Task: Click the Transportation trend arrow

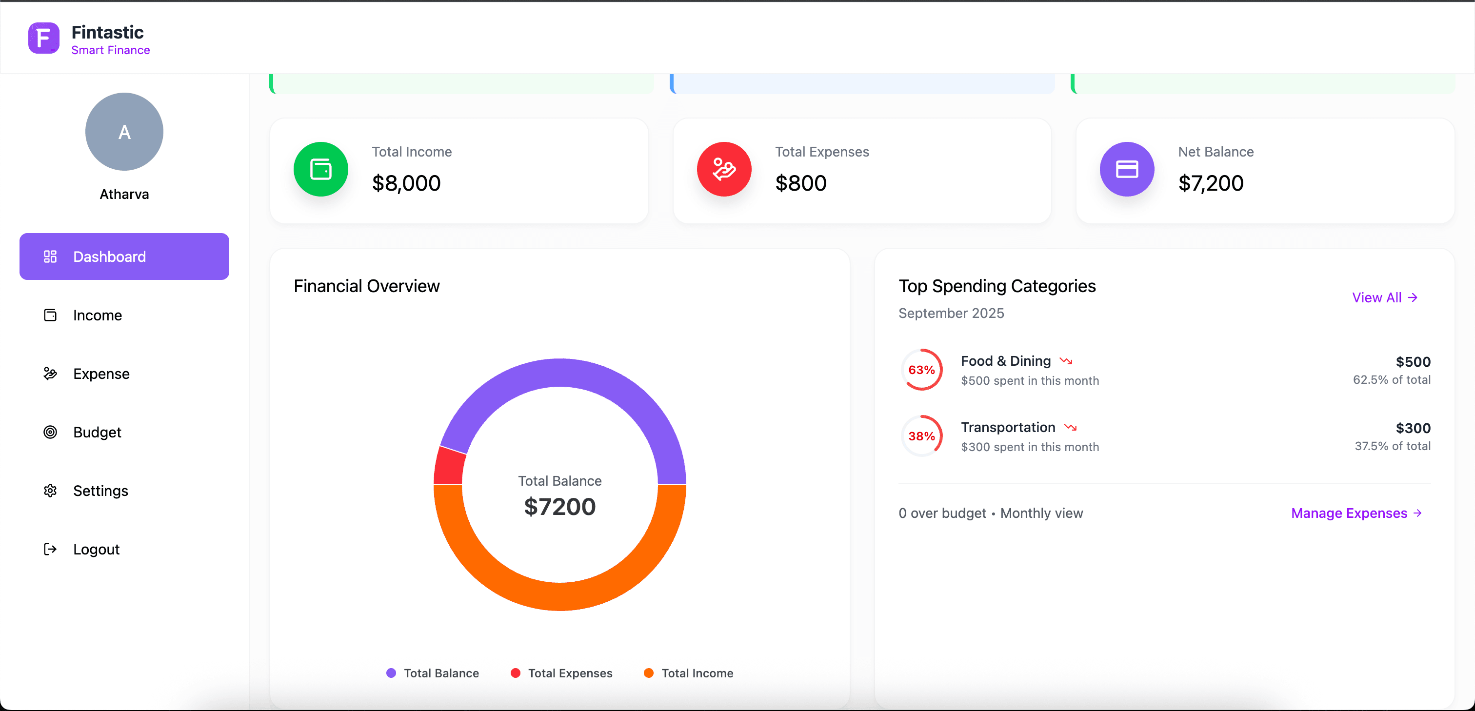Action: (x=1070, y=427)
